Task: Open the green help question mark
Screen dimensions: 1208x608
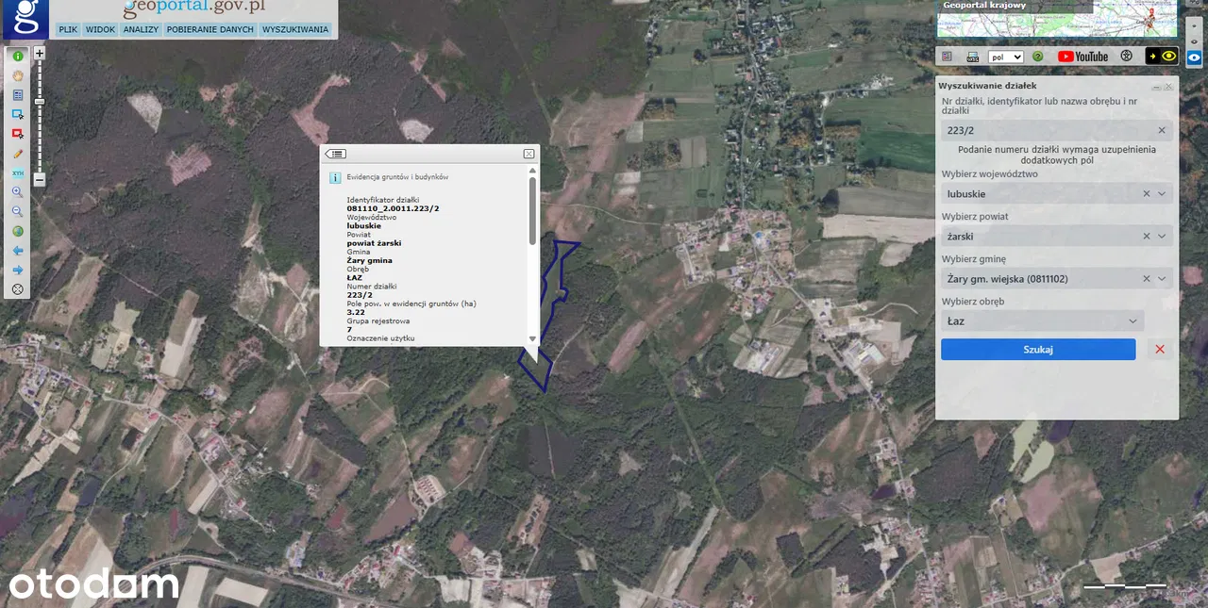Action: (x=1038, y=57)
